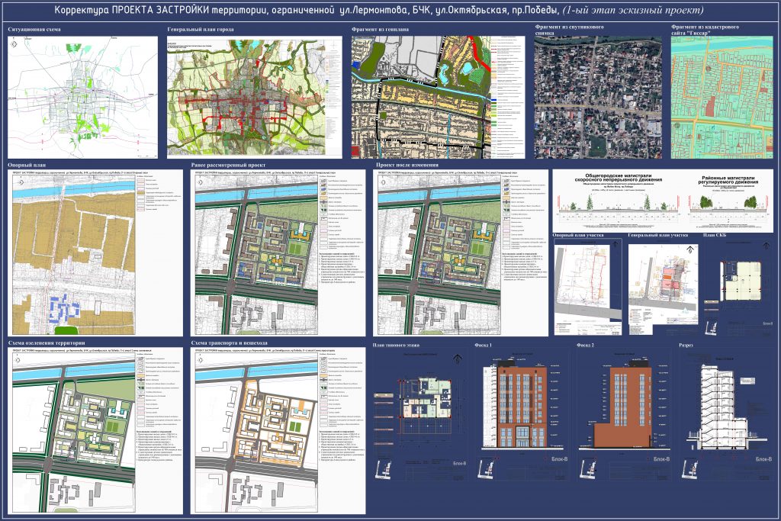Screen dimensions: 781x521
Task: Click the legend column of the general plan fragment
Action: click(x=508, y=97)
